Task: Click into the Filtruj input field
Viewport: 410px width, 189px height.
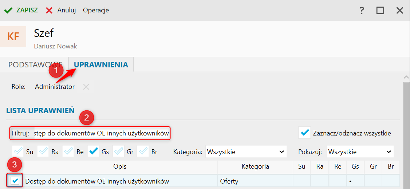Action: click(x=102, y=134)
